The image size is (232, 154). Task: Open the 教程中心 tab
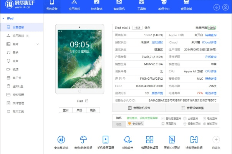(x=164, y=6)
